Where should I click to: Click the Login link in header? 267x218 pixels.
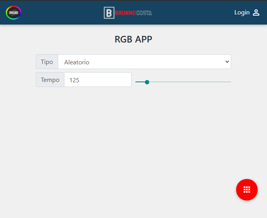242,12
